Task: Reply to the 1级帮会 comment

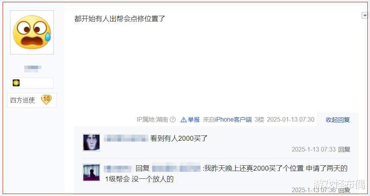Action: tap(344, 190)
